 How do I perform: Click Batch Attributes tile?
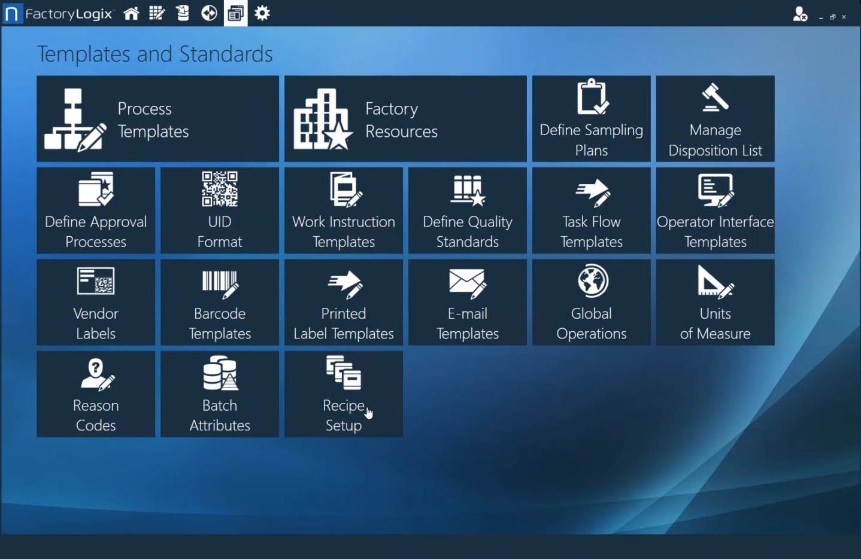coord(219,394)
